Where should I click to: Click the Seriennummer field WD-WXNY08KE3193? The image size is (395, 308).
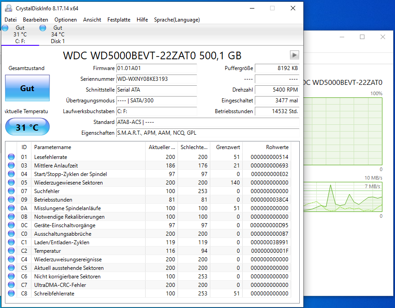(156, 79)
